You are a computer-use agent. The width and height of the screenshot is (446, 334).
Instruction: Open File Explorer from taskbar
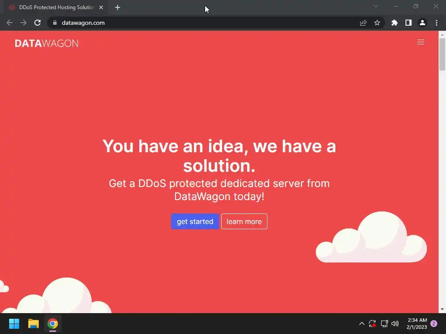pos(33,324)
